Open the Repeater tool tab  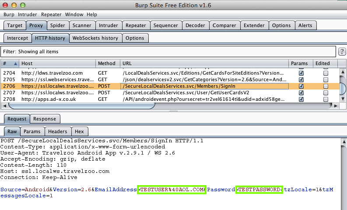(x=136, y=25)
